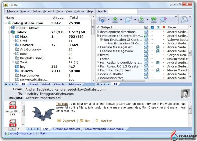The image size is (197, 141).
Task: Click the attachment icon in Feature.MessageView row
Action: 158,51
